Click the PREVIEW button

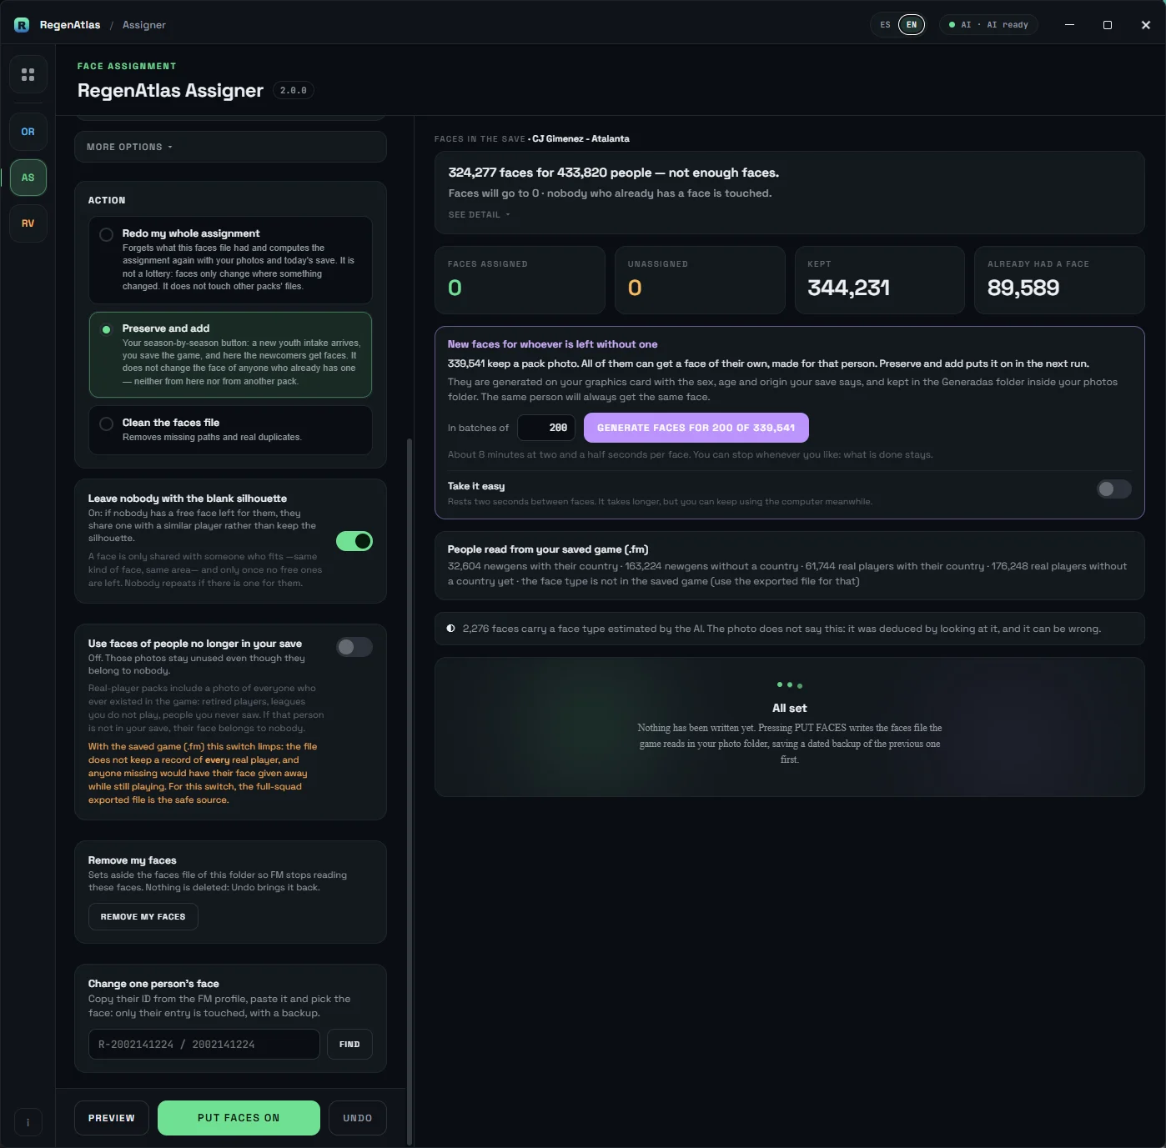(x=112, y=1118)
